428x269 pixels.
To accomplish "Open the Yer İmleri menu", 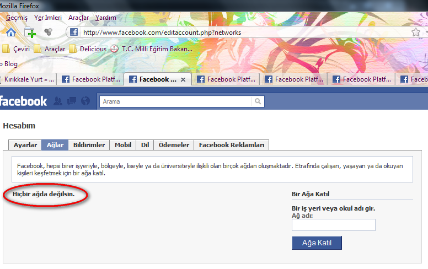I will [x=48, y=18].
